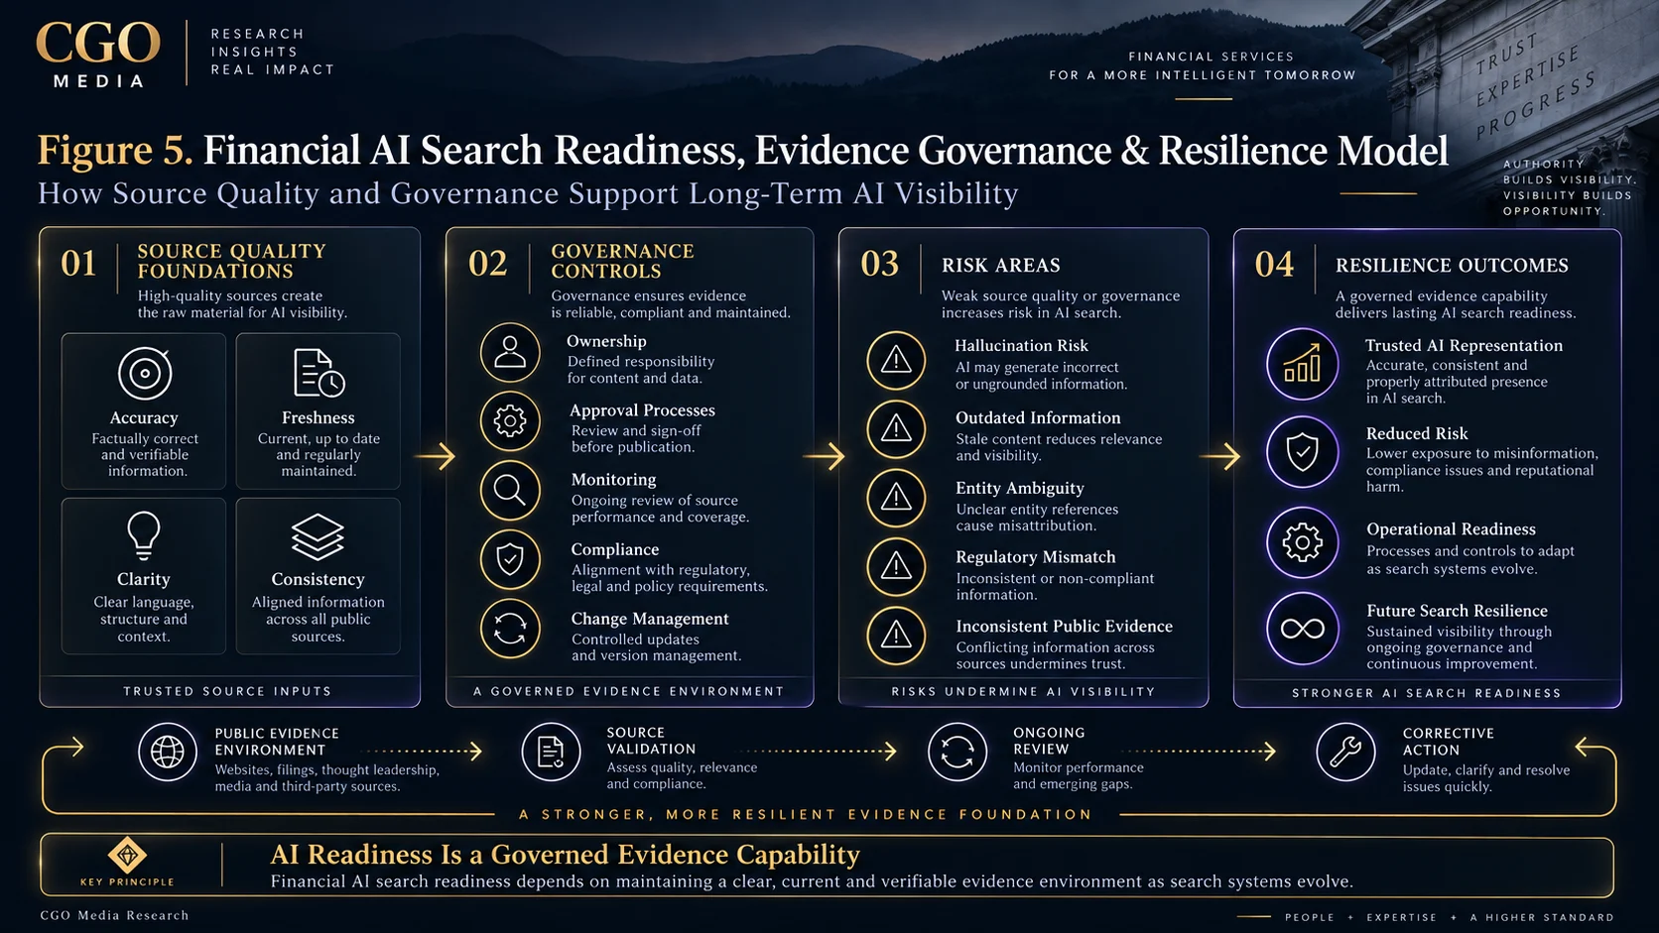Click "People + Expertise + A Higher Standard"
Screen dimensions: 1659x933
[1449, 917]
